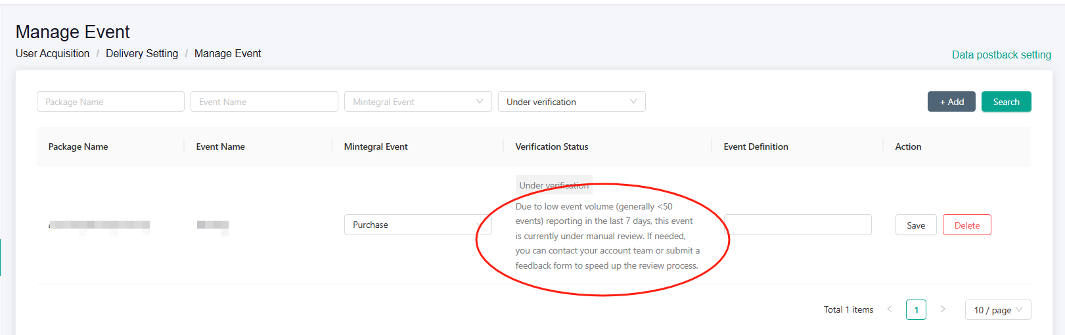Click the Under verification status tag
The image size is (1065, 335).
click(554, 185)
